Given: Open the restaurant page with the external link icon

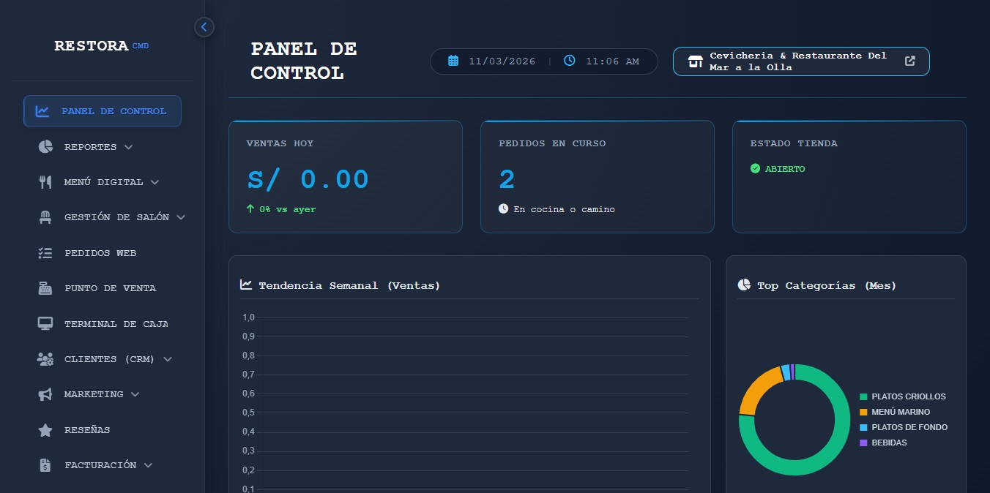Looking at the screenshot, I should pyautogui.click(x=909, y=61).
